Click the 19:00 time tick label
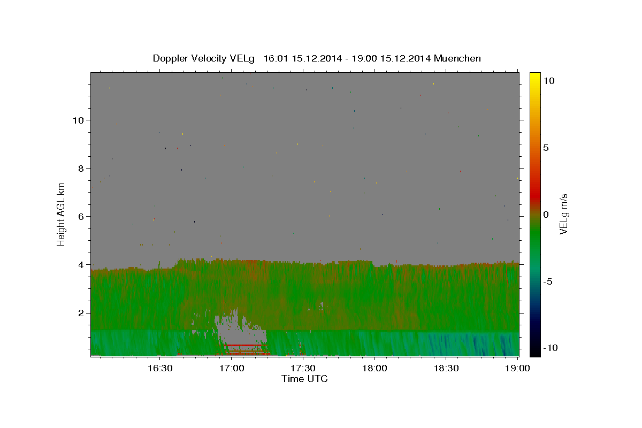The image size is (642, 428). click(517, 368)
